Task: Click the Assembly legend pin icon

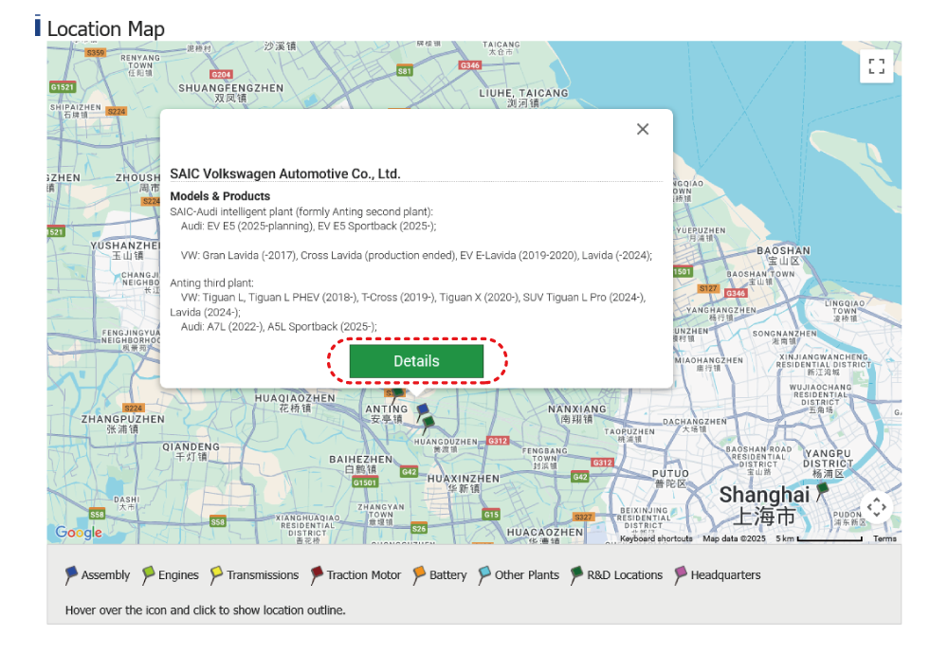Action: pyautogui.click(x=71, y=574)
